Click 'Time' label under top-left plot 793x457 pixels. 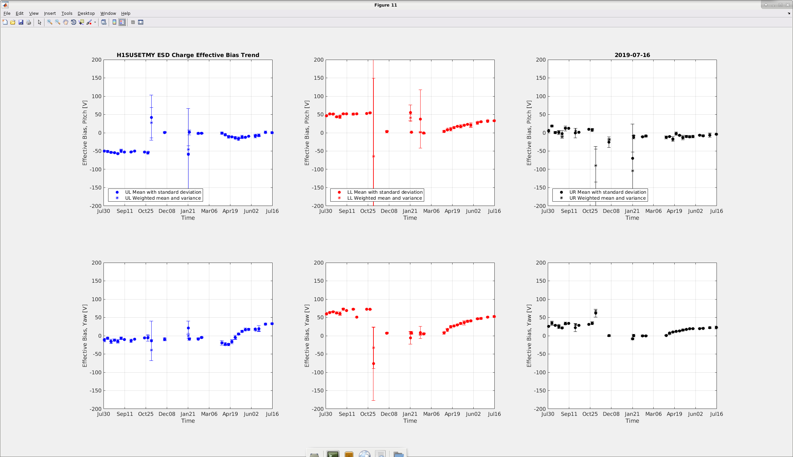188,218
